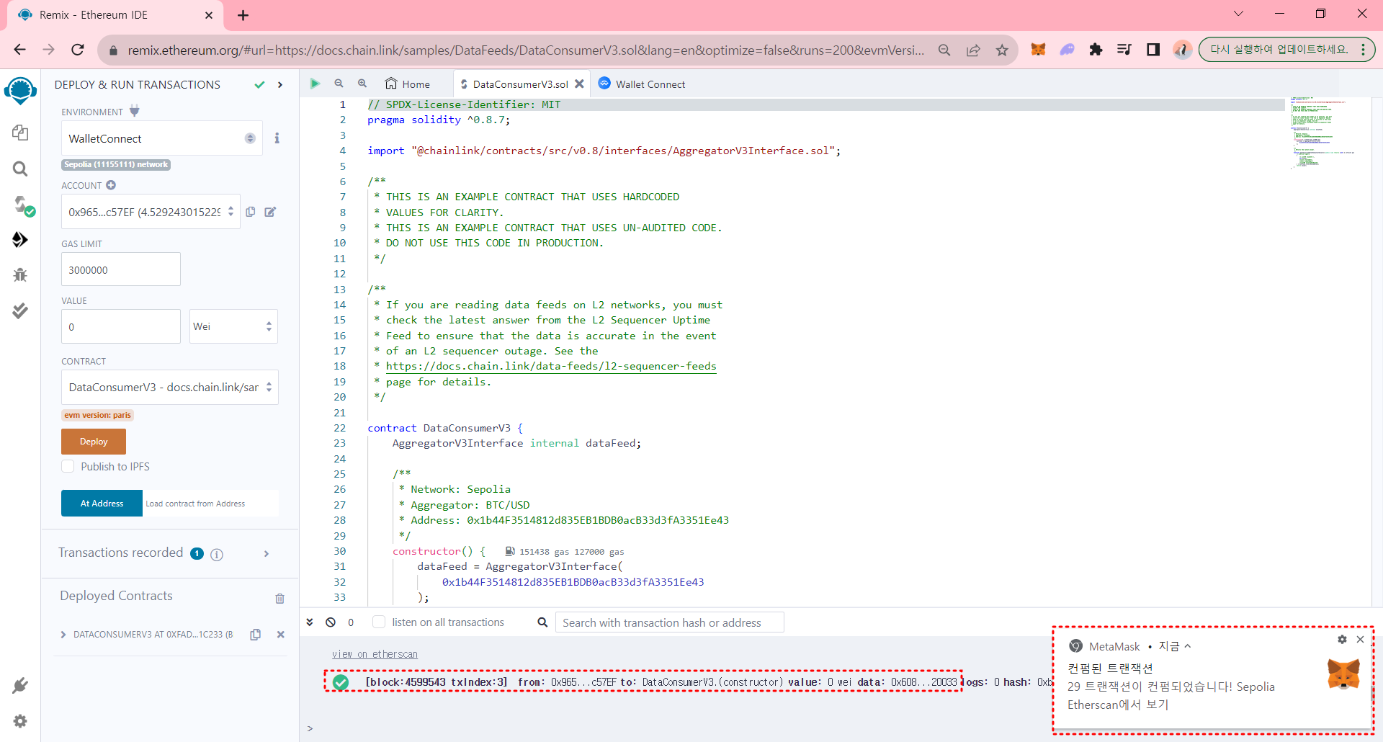Screen dimensions: 1383x742
Task: Expand the confirmed transaction log entry
Action: coord(643,682)
